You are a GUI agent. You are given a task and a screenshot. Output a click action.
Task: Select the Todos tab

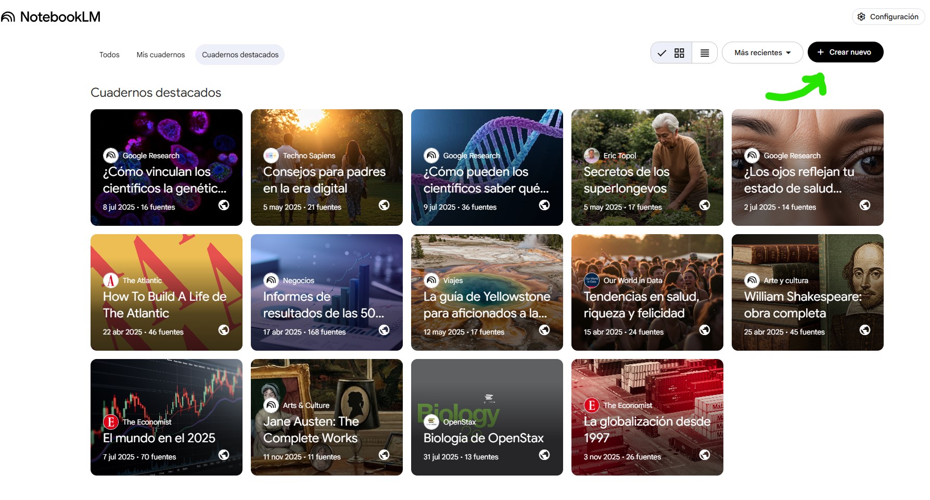pyautogui.click(x=109, y=55)
